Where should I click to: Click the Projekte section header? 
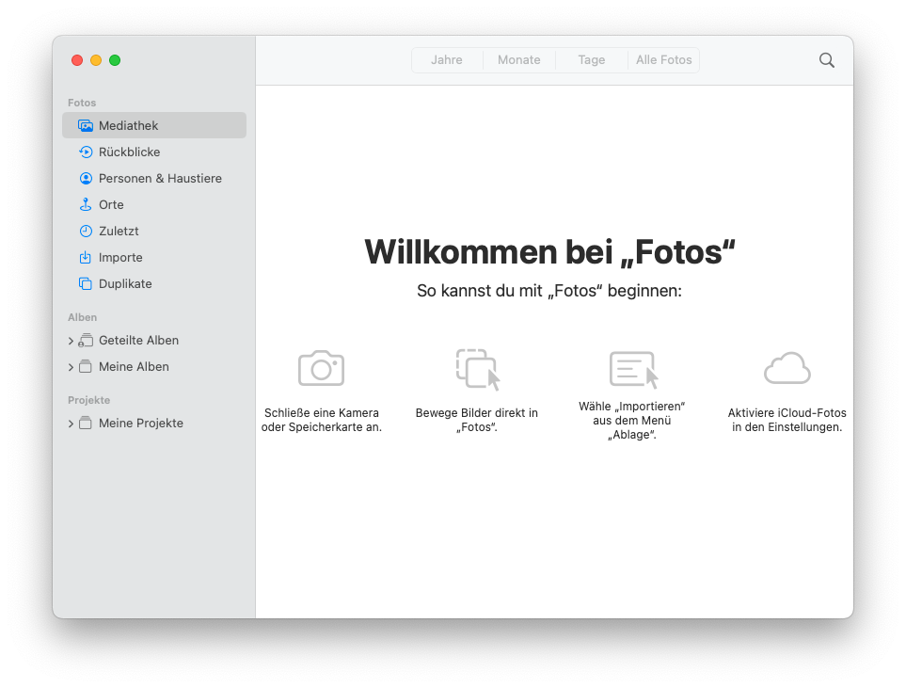click(89, 400)
